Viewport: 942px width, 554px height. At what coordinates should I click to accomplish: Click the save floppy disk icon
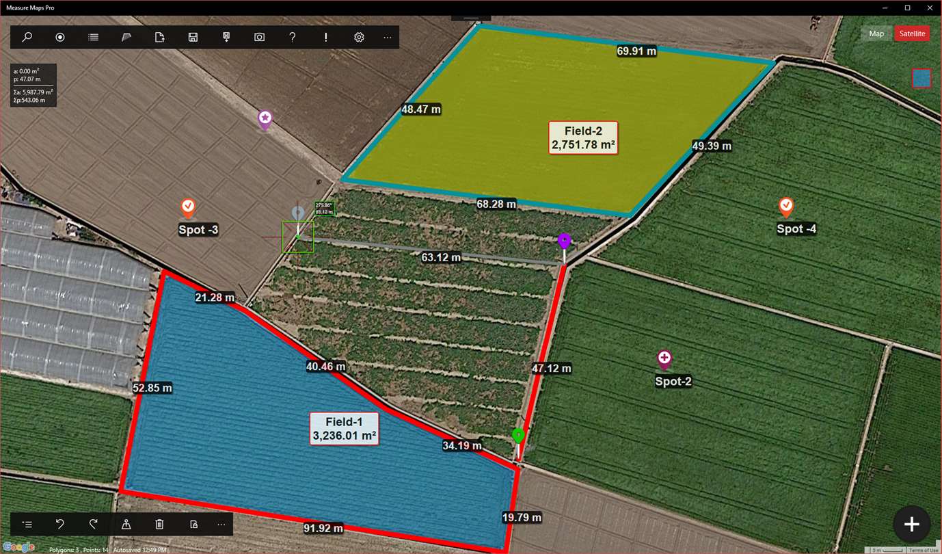click(x=193, y=38)
